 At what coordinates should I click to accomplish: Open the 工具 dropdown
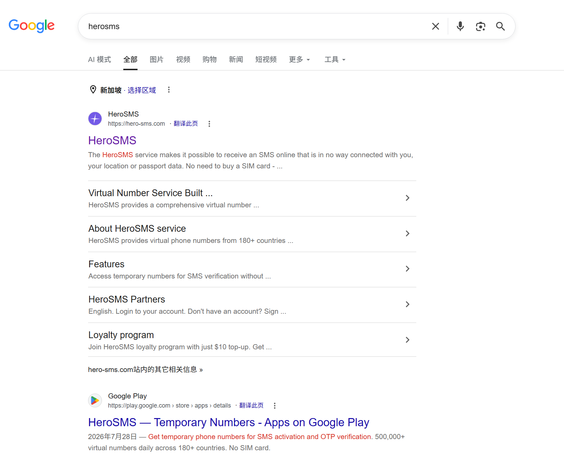[x=335, y=60]
